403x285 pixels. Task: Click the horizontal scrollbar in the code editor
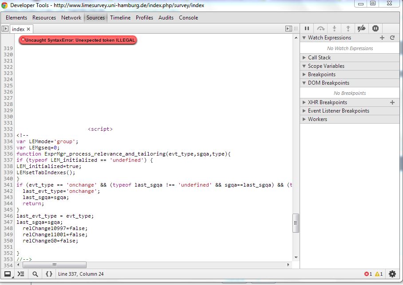53,264
